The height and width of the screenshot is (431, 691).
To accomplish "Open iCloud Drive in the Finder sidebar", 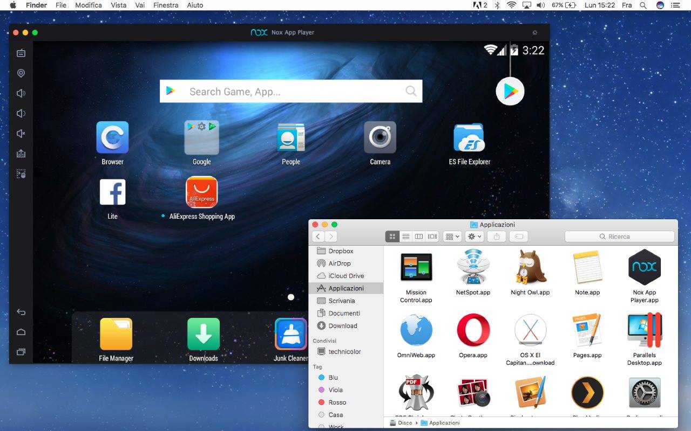I will point(346,276).
